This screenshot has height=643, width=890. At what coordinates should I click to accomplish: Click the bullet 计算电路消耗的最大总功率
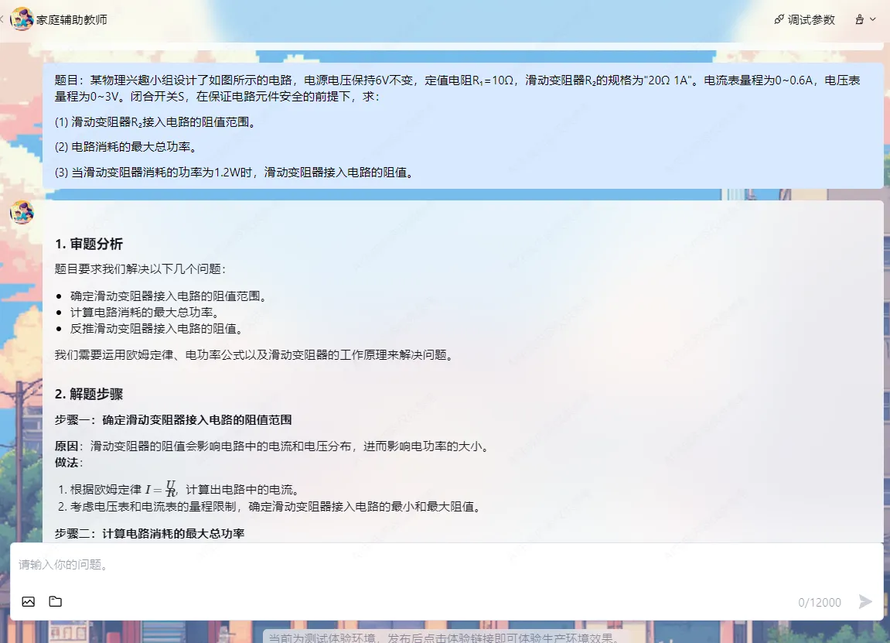coord(145,313)
